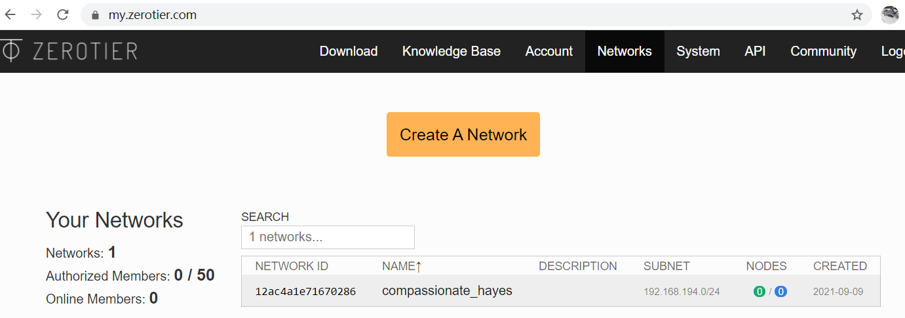Open the browser profile avatar
This screenshot has height=318, width=905.
point(890,14)
